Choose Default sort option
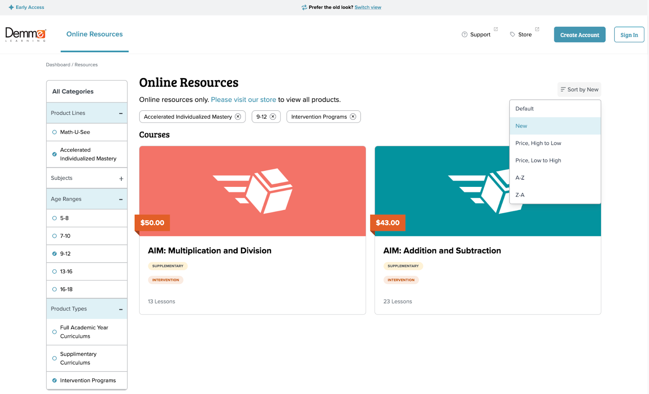649x394 pixels. pos(555,109)
